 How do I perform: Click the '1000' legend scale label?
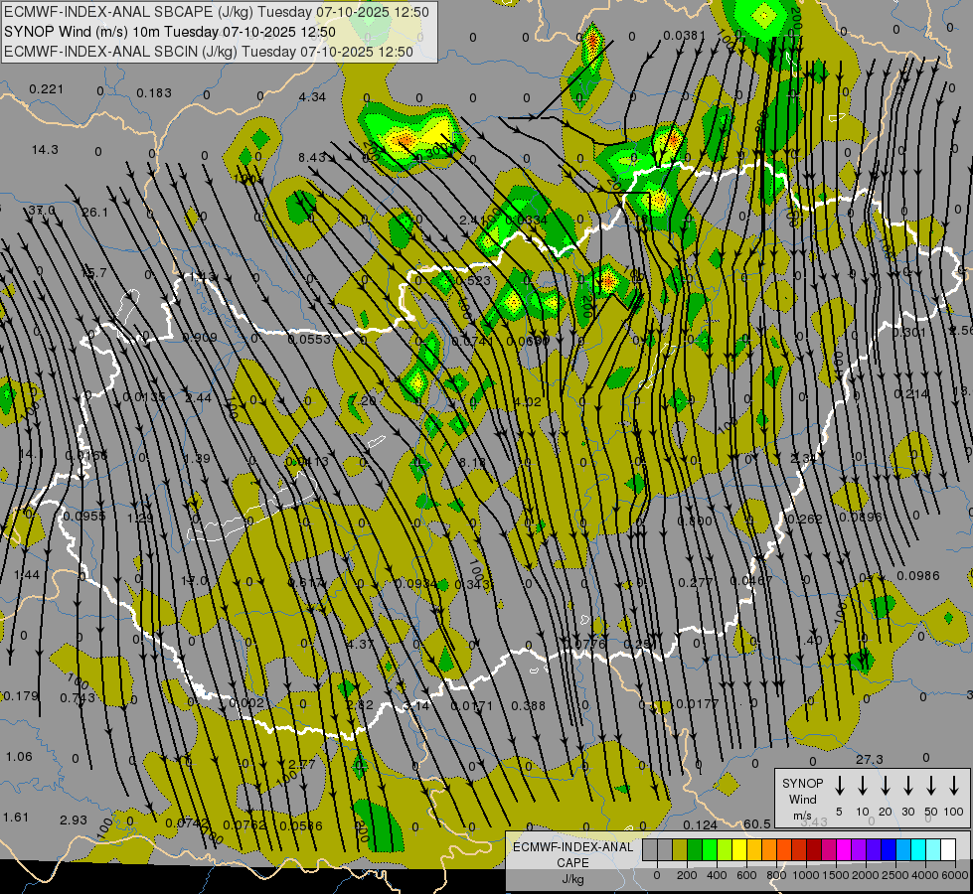click(805, 875)
